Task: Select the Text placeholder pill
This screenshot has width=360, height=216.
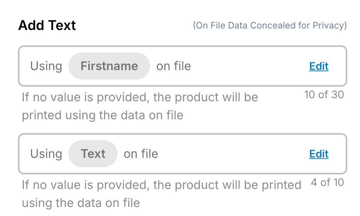Action: coord(93,154)
